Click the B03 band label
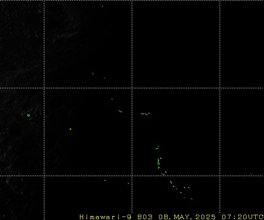The height and width of the screenshot is (220, 264). (145, 217)
